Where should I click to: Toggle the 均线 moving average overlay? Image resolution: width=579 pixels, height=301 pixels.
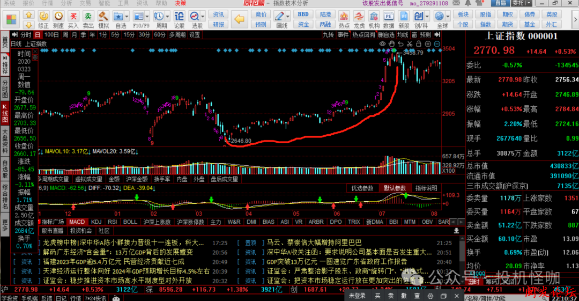coord(403,35)
